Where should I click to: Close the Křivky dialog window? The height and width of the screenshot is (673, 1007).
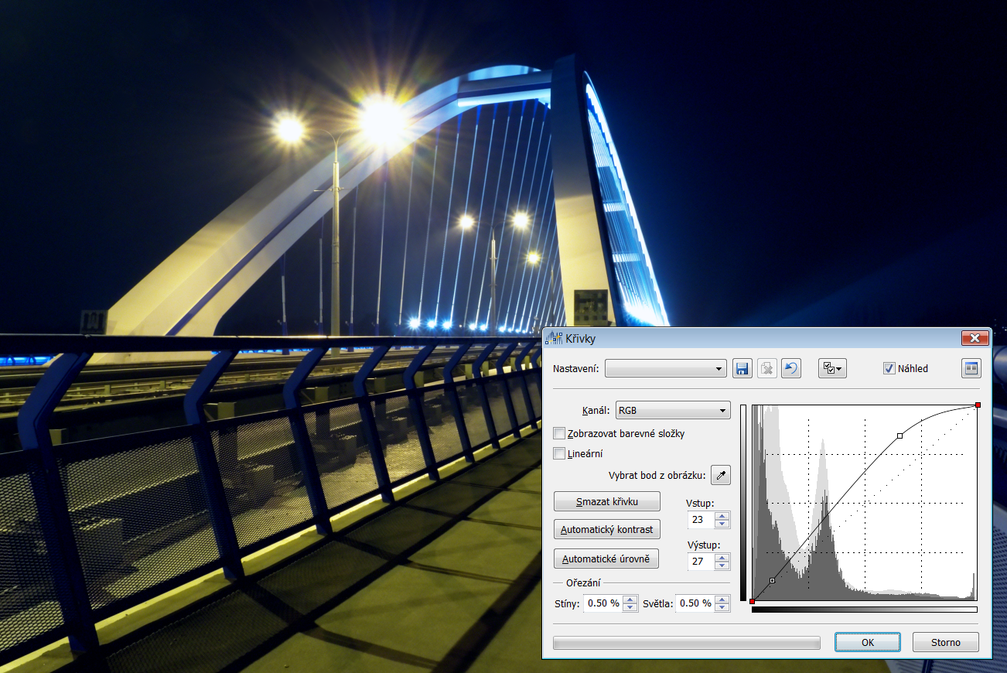(975, 338)
